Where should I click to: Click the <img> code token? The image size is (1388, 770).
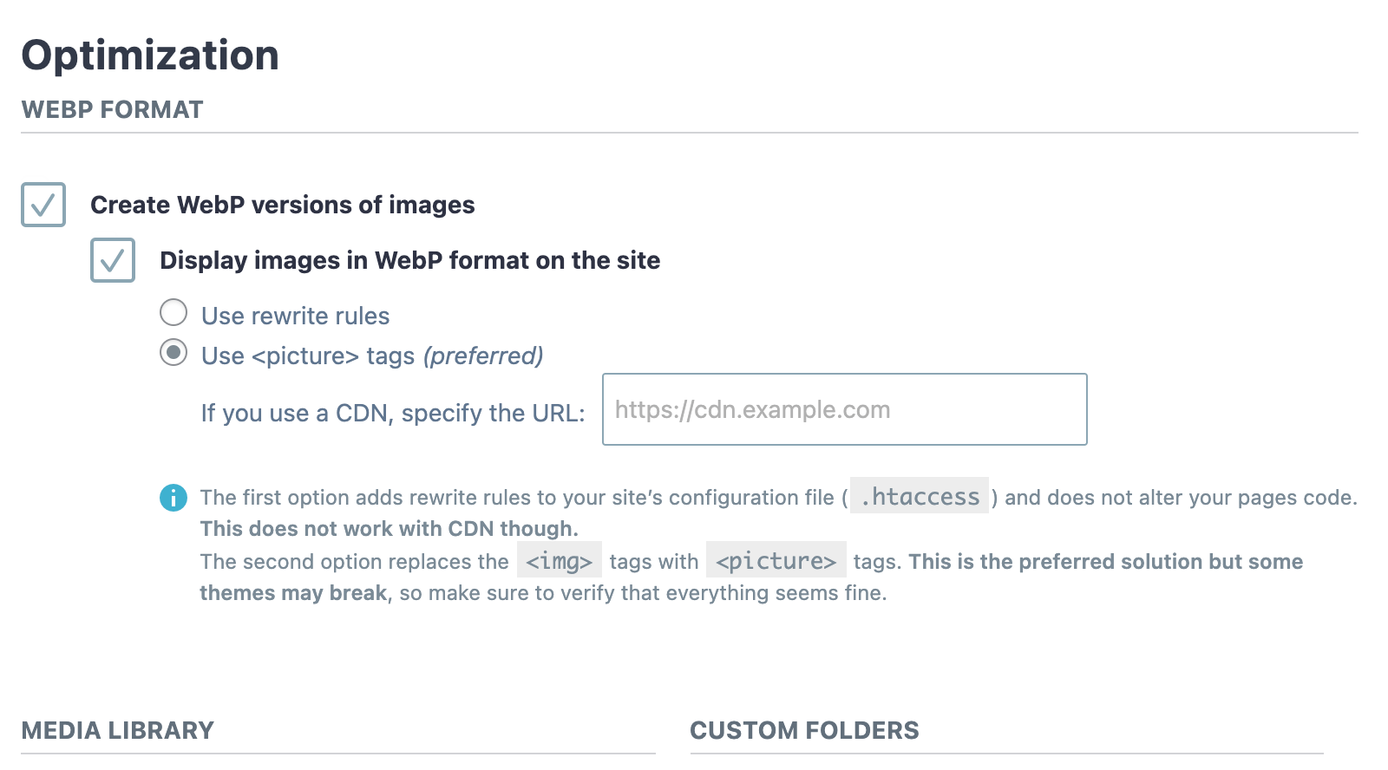coord(559,562)
